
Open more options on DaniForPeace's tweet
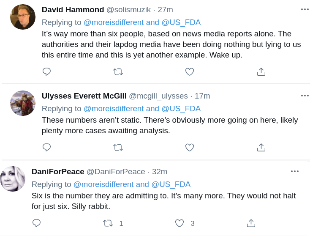click(x=294, y=171)
